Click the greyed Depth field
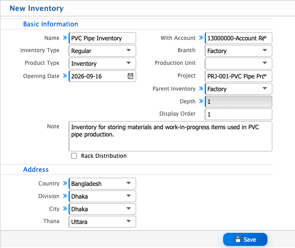295x248 pixels. 238,102
